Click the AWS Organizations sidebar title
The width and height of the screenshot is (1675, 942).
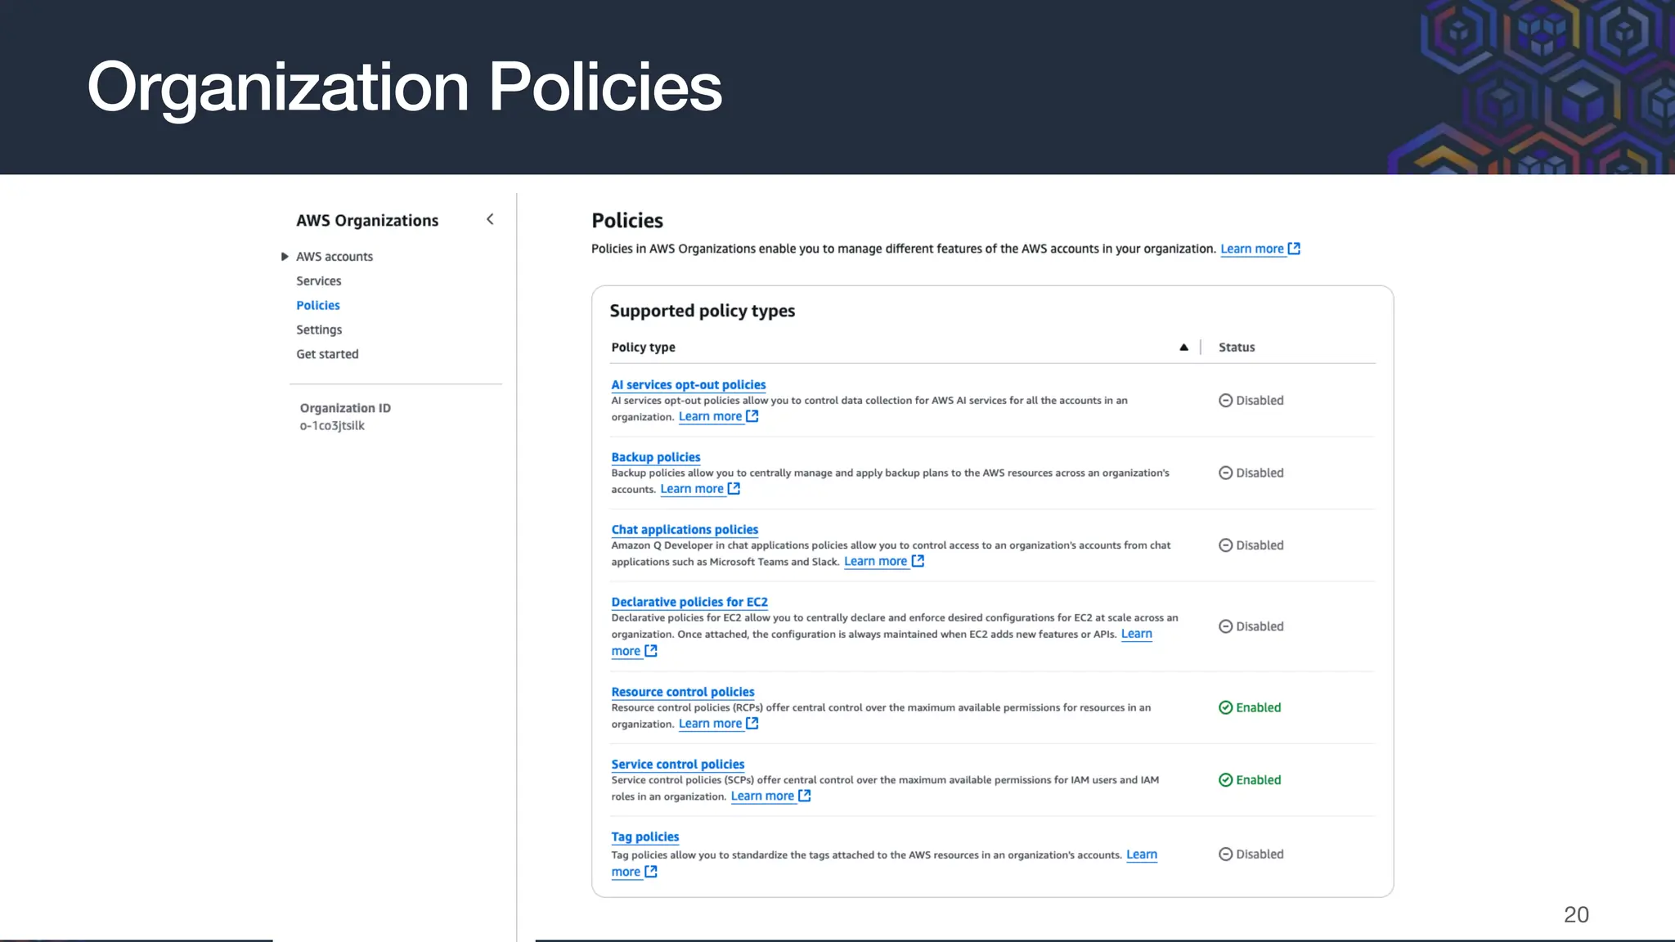(367, 221)
